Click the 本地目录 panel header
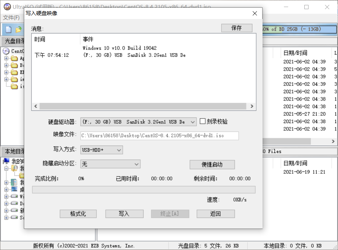338x250 pixels. [13, 151]
